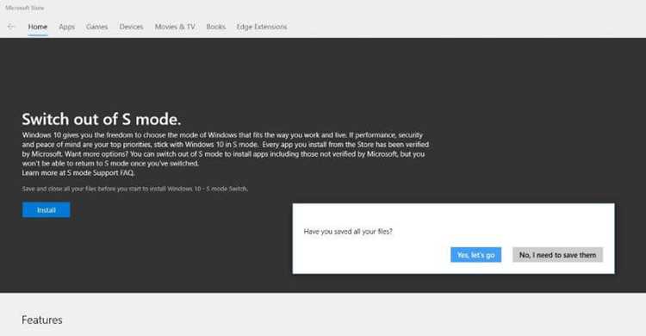Click the Microsoft Store window title

tap(25, 8)
